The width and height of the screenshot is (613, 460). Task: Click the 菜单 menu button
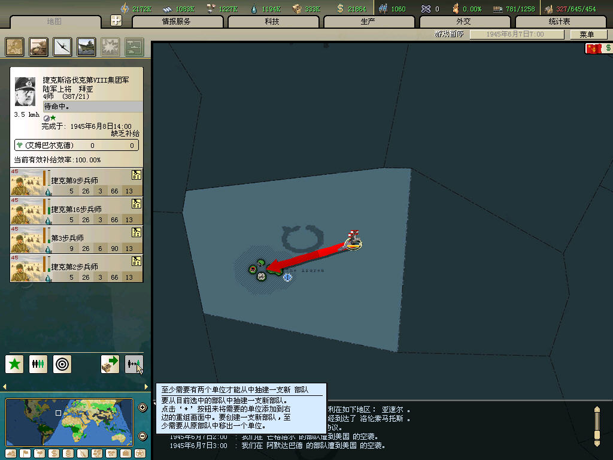(588, 34)
